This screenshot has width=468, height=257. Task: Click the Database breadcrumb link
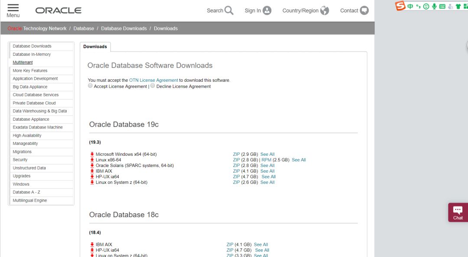pyautogui.click(x=84, y=28)
